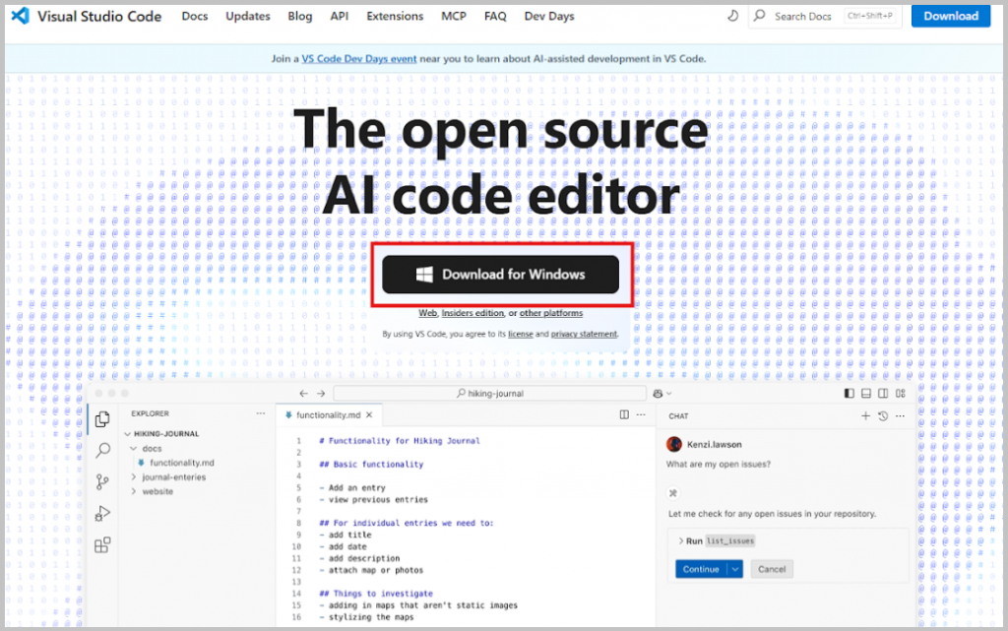
Task: Click the search magnifier icon in header
Action: tap(760, 16)
